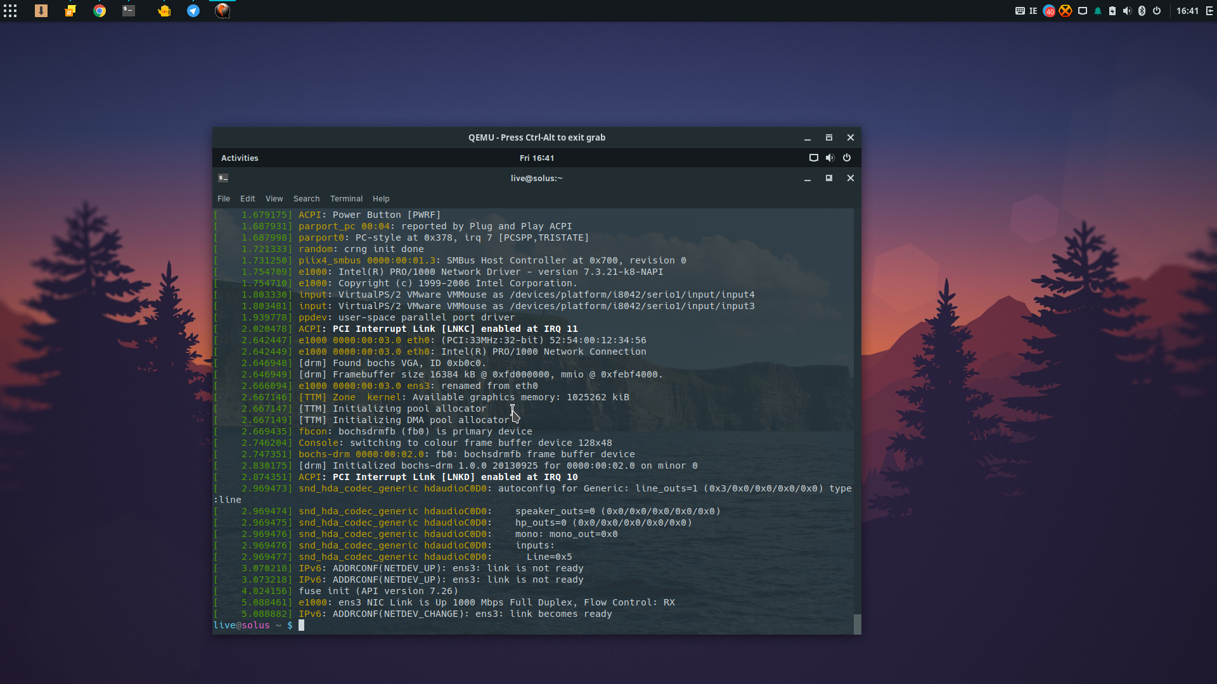This screenshot has width=1217, height=684.
Task: Open the Help menu in guest terminal
Action: (381, 198)
